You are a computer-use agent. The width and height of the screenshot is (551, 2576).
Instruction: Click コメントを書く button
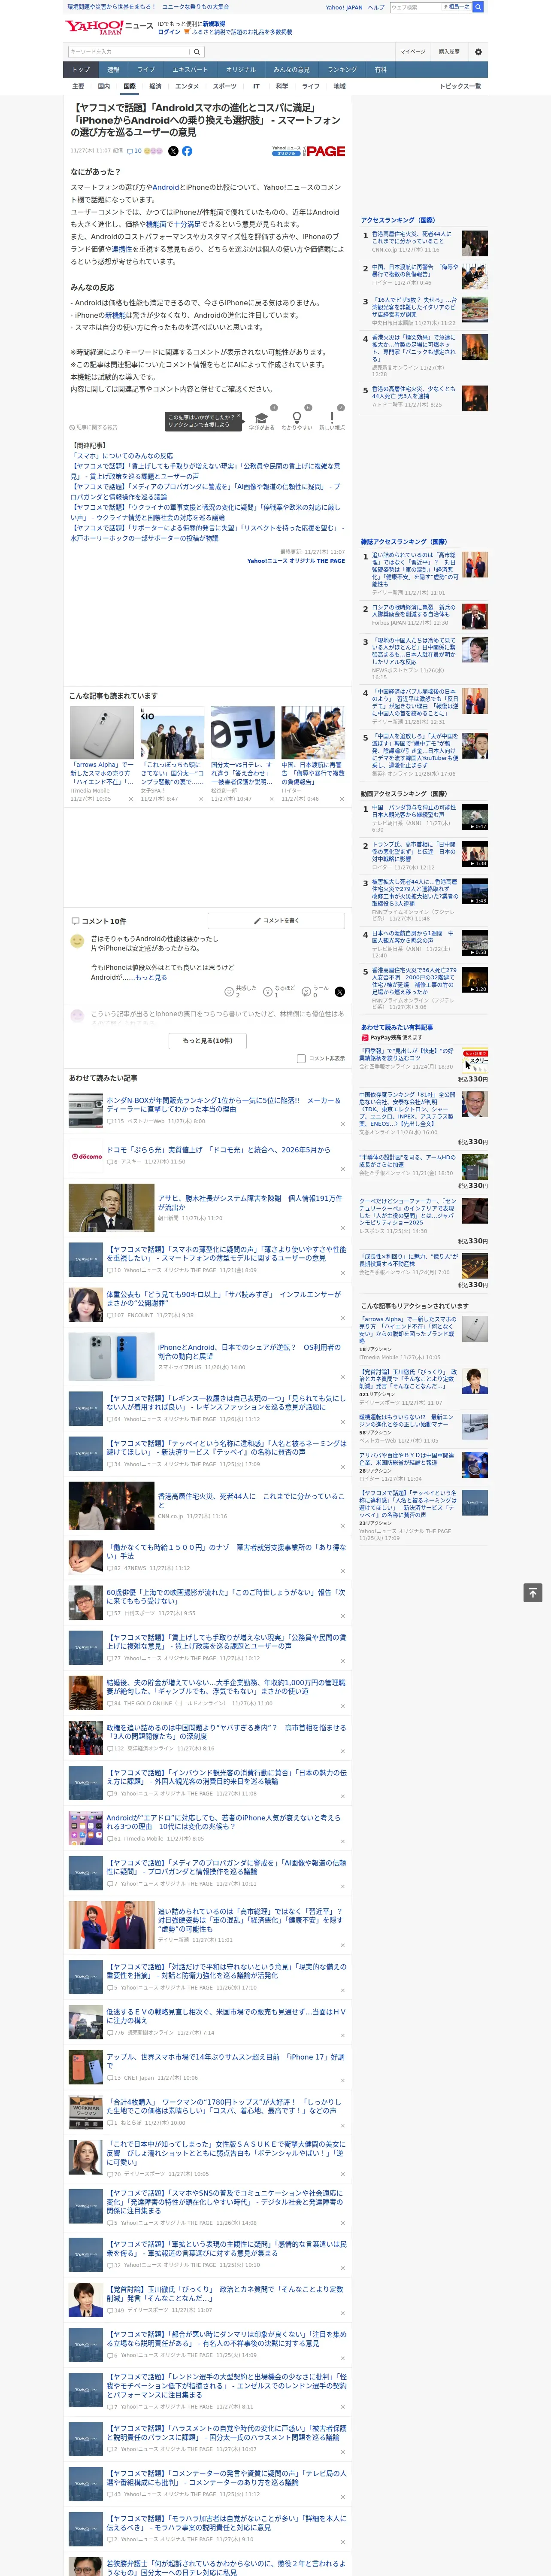[x=276, y=920]
